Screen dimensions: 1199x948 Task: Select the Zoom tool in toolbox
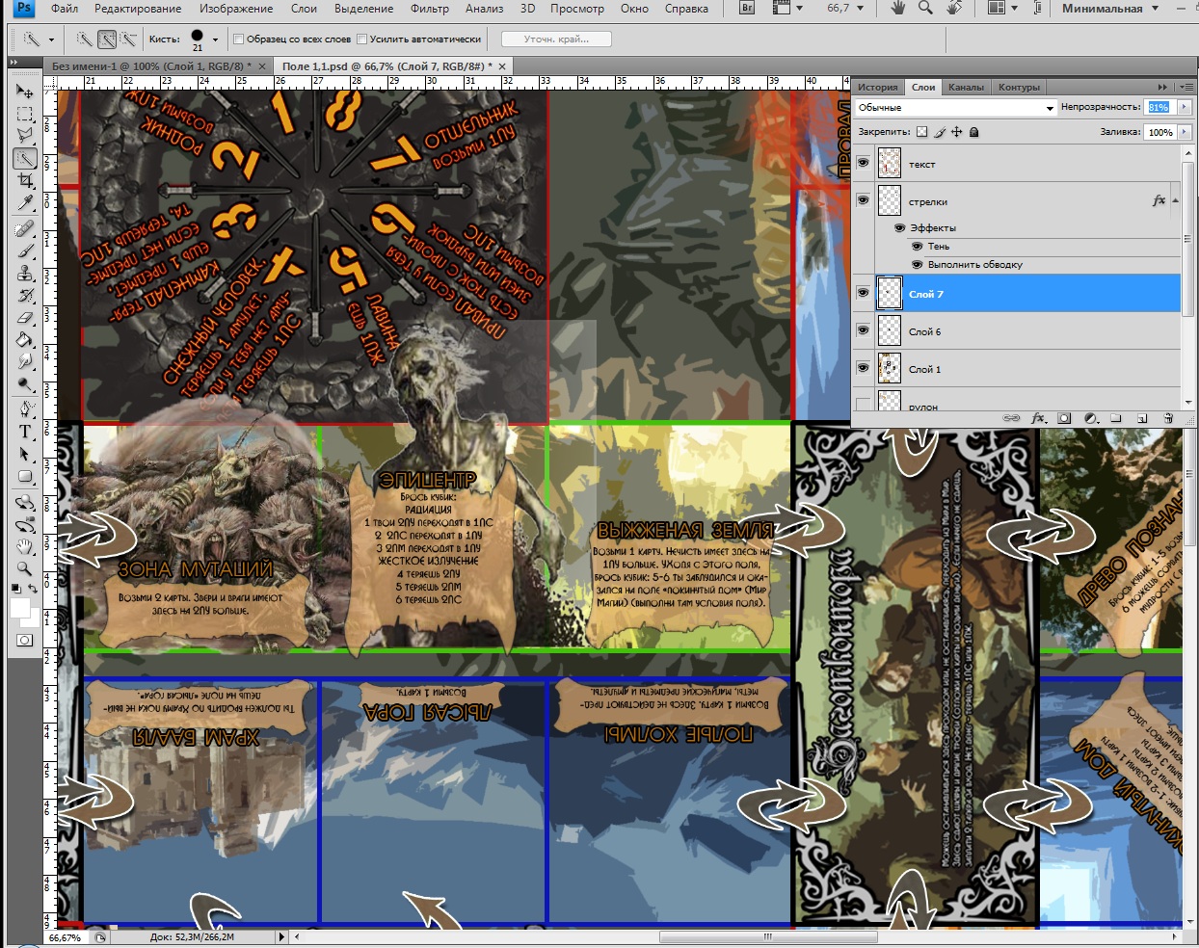click(25, 569)
